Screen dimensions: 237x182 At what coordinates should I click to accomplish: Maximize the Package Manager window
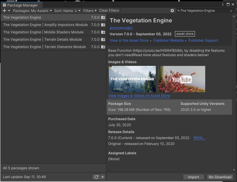coord(228,4)
